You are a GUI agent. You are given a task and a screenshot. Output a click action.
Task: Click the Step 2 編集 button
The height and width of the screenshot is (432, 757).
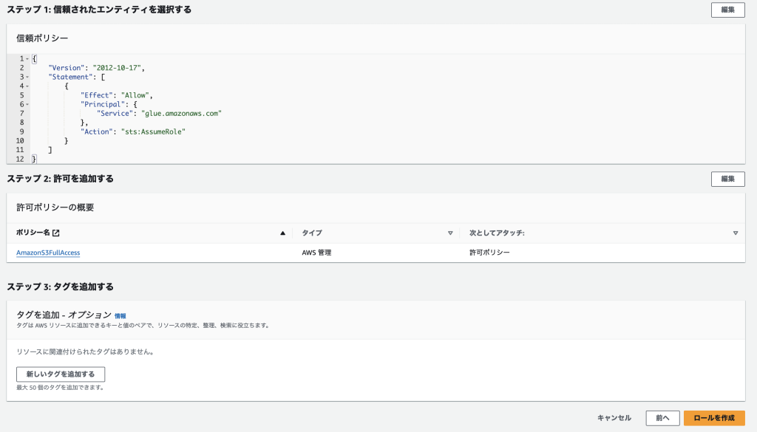click(x=727, y=179)
